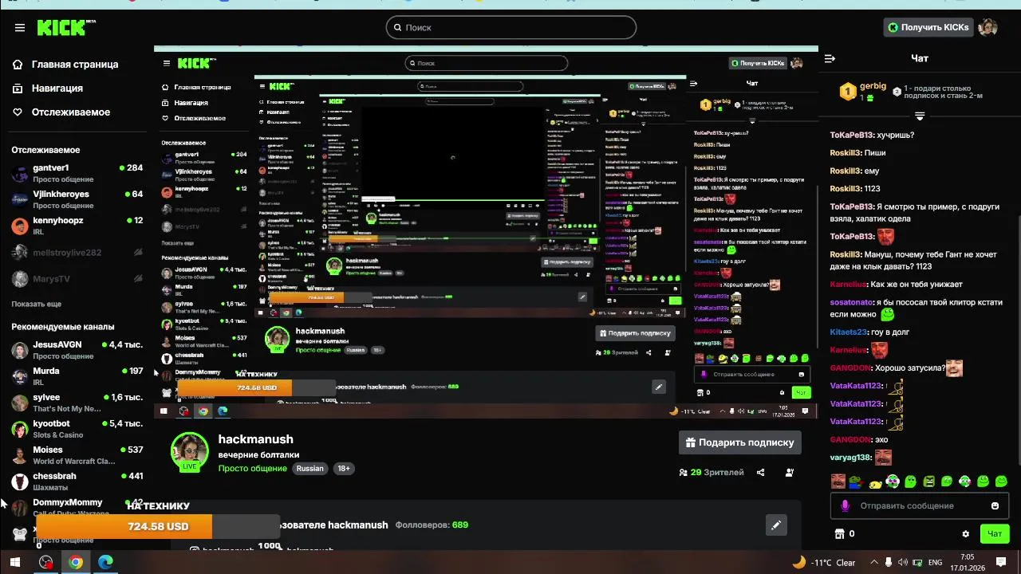The image size is (1021, 574).
Task: Click the Чат title at the top of chat
Action: click(920, 58)
